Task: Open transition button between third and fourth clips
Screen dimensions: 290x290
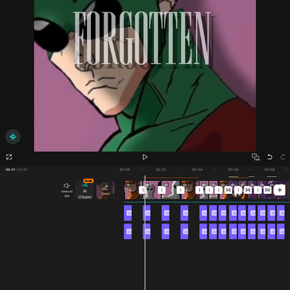Action: (180, 190)
